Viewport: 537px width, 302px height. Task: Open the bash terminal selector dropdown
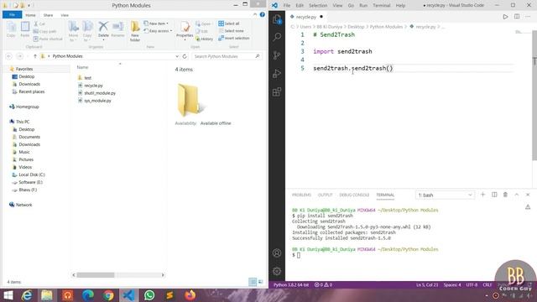click(x=445, y=195)
